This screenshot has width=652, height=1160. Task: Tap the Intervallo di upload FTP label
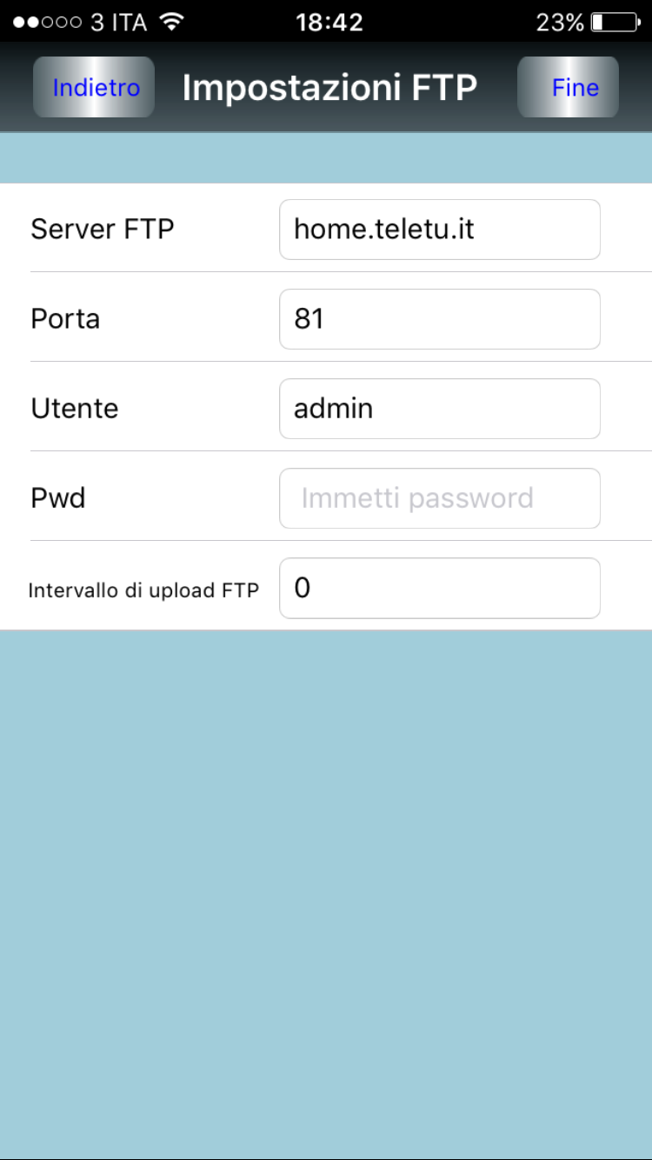[x=143, y=590]
